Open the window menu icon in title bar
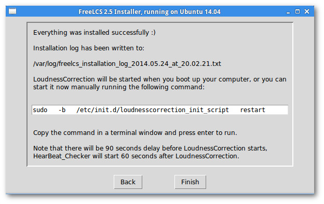 (12, 11)
